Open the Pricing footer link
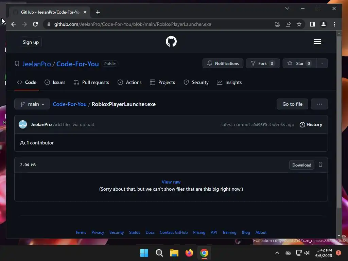The image size is (348, 261). point(199,232)
